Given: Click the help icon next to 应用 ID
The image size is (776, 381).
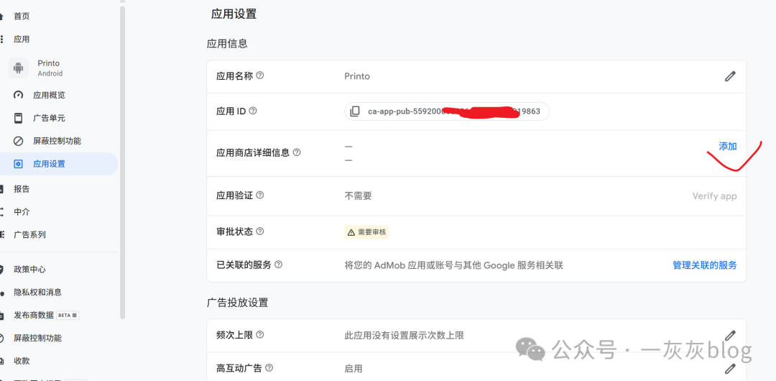Looking at the screenshot, I should (253, 111).
